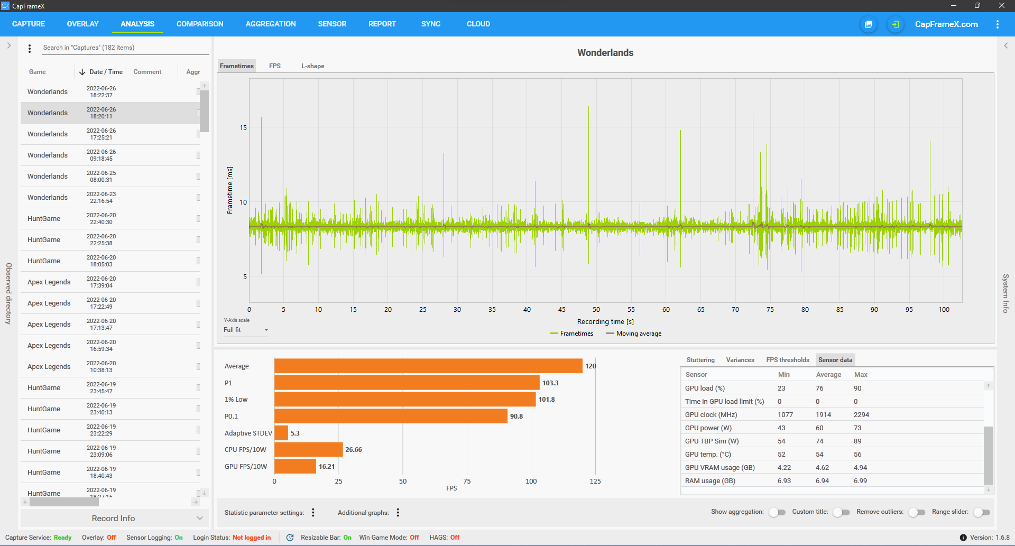Open the SENSOR tab
1015x546 pixels.
point(332,24)
